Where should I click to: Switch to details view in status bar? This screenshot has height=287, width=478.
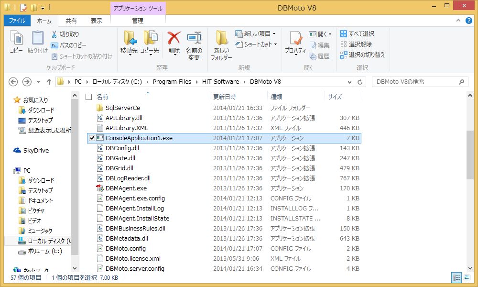(456, 277)
